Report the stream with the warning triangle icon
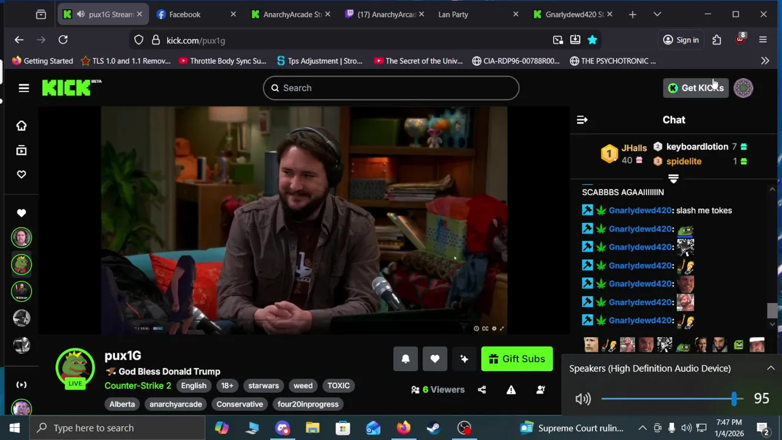 pos(511,389)
